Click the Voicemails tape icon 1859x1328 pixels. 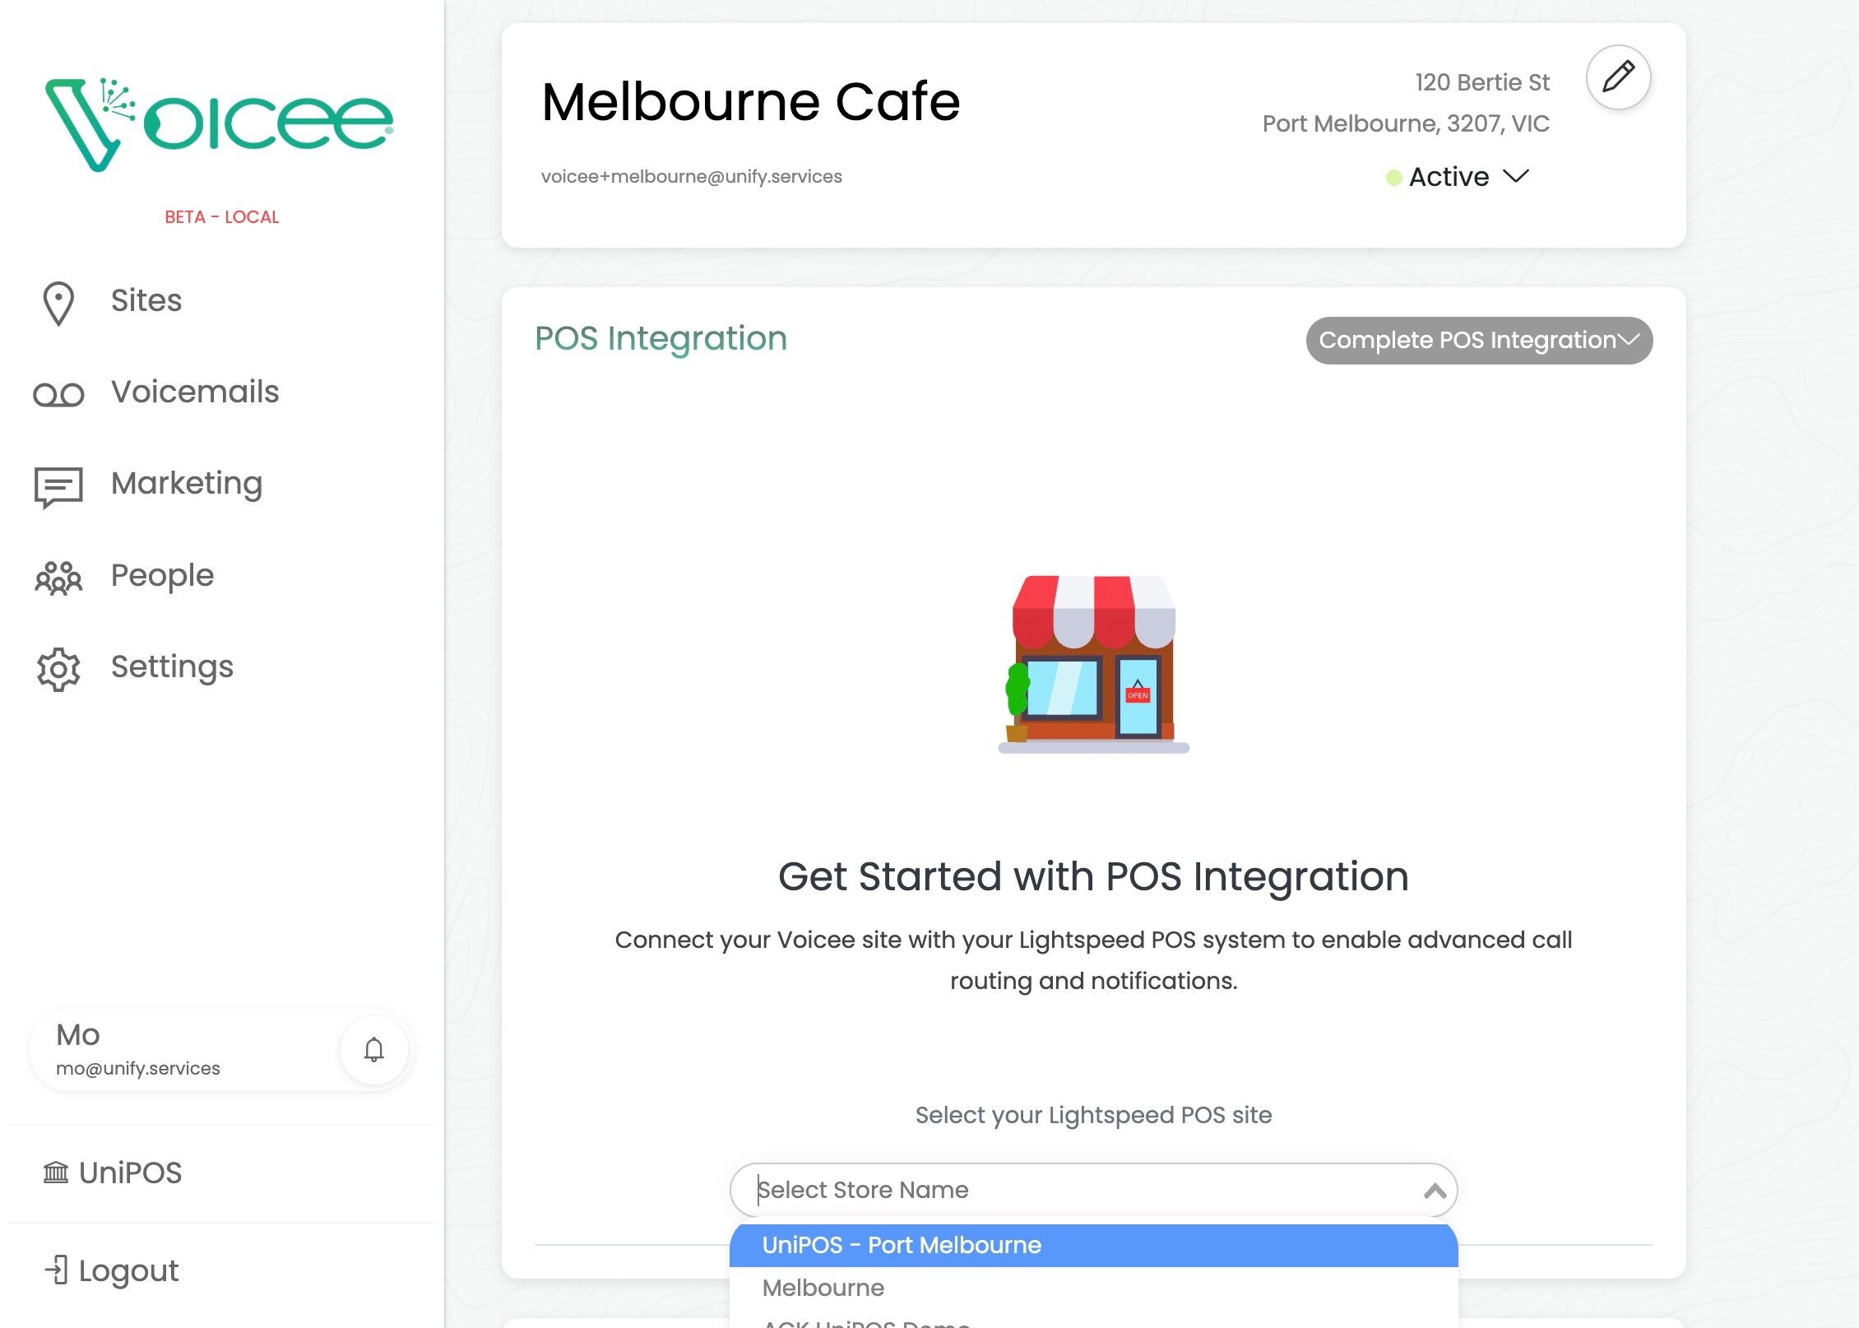[x=58, y=395]
